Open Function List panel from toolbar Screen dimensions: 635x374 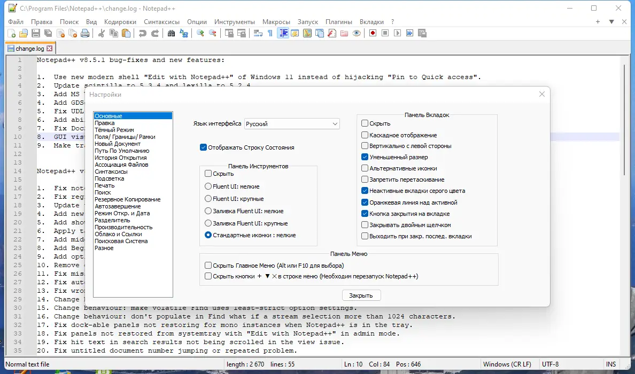(x=332, y=33)
